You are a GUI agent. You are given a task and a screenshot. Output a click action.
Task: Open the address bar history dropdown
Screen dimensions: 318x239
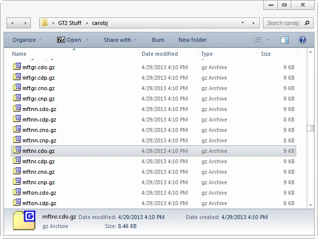tap(242, 23)
